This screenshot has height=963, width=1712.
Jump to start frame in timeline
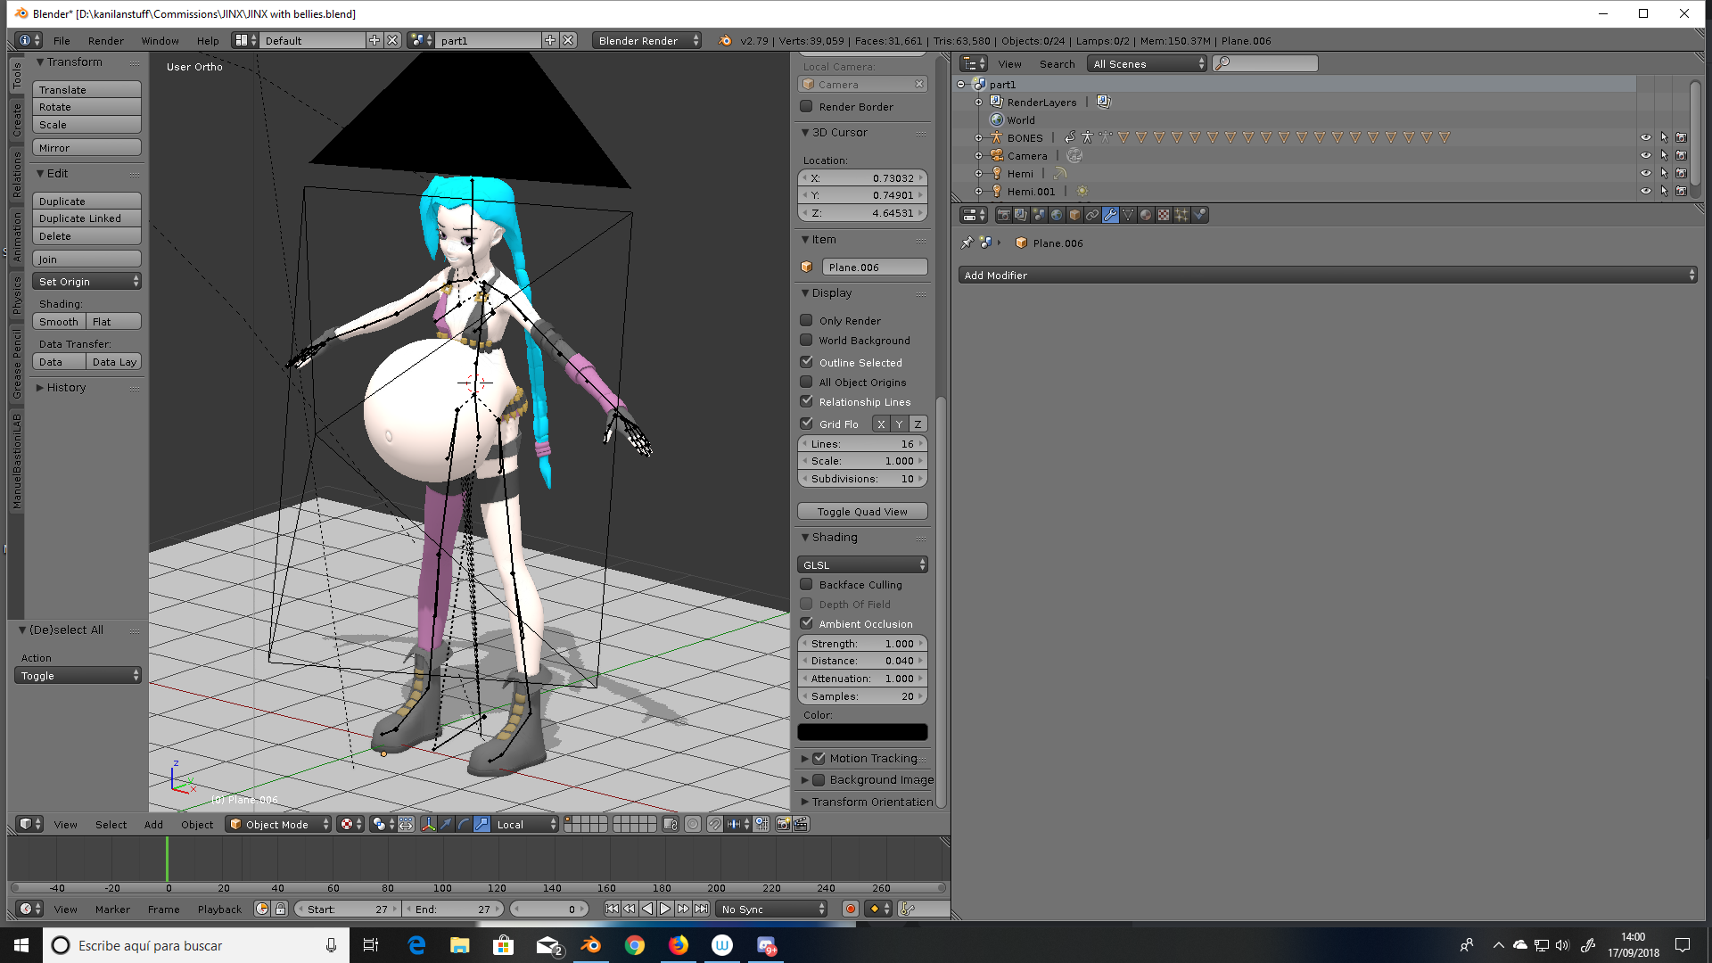(612, 909)
